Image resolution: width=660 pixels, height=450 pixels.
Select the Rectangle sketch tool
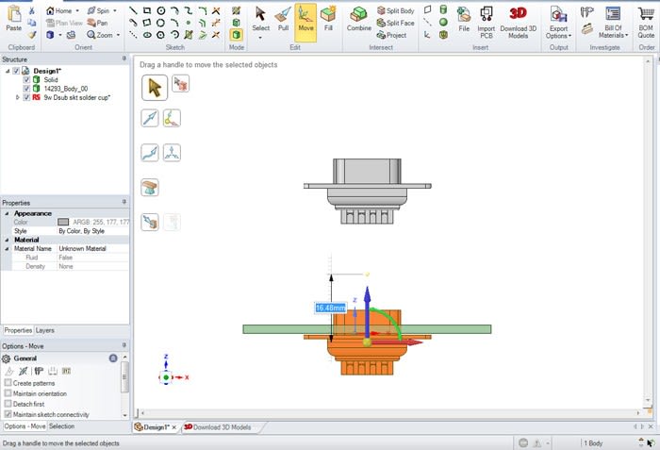[x=147, y=11]
